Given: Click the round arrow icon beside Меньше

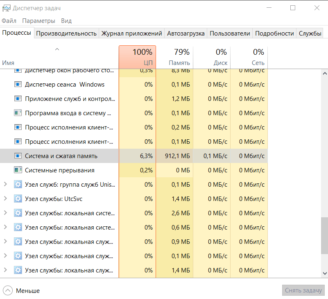Looking at the screenshot, I should tap(8, 290).
